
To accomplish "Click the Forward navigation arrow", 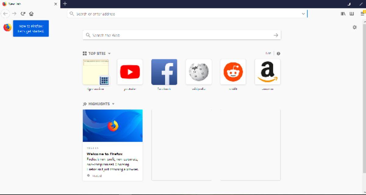I will coord(14,14).
